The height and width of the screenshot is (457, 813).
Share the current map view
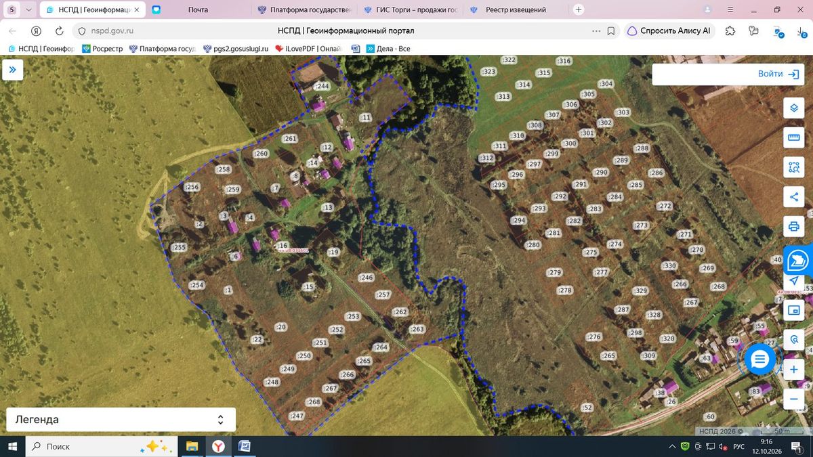click(x=793, y=197)
